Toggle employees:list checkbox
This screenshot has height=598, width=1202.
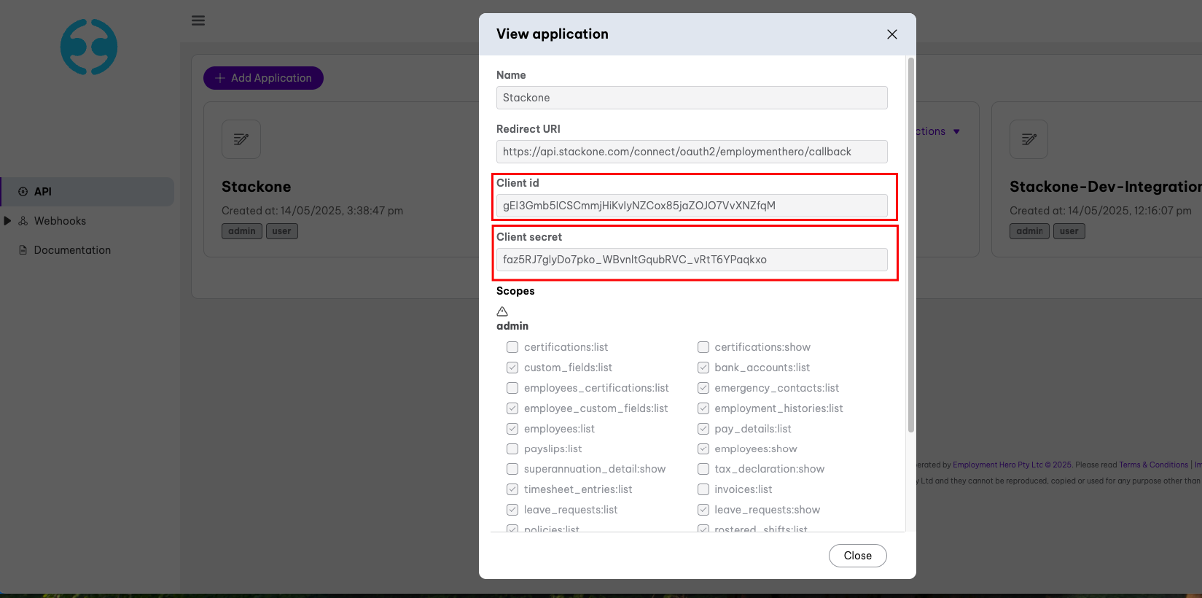point(512,429)
